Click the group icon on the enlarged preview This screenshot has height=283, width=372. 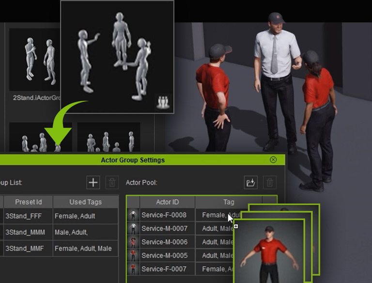pyautogui.click(x=162, y=102)
